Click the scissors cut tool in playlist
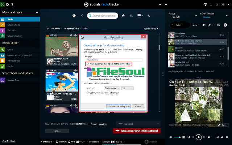The height and width of the screenshot is (145, 232). pyautogui.click(x=204, y=25)
